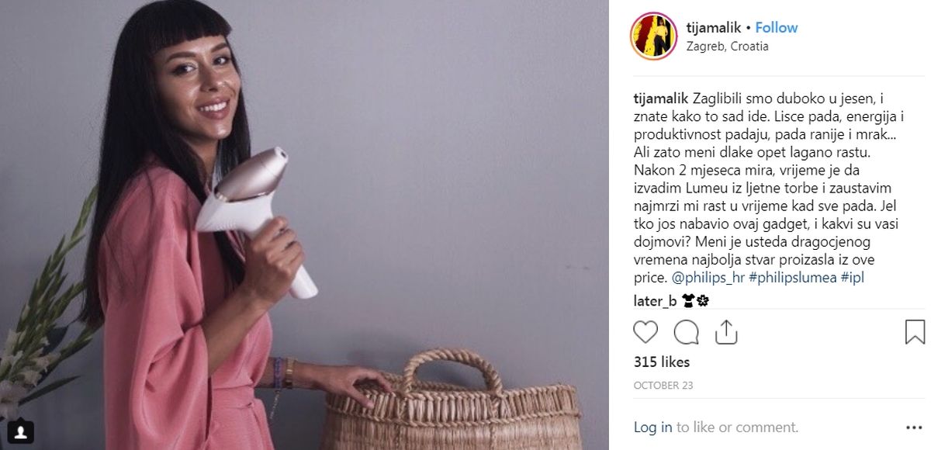
Task: Open tijamalik's profile avatar
Action: [653, 36]
